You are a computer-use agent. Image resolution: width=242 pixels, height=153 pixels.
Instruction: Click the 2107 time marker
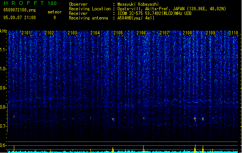tap(164, 33)
